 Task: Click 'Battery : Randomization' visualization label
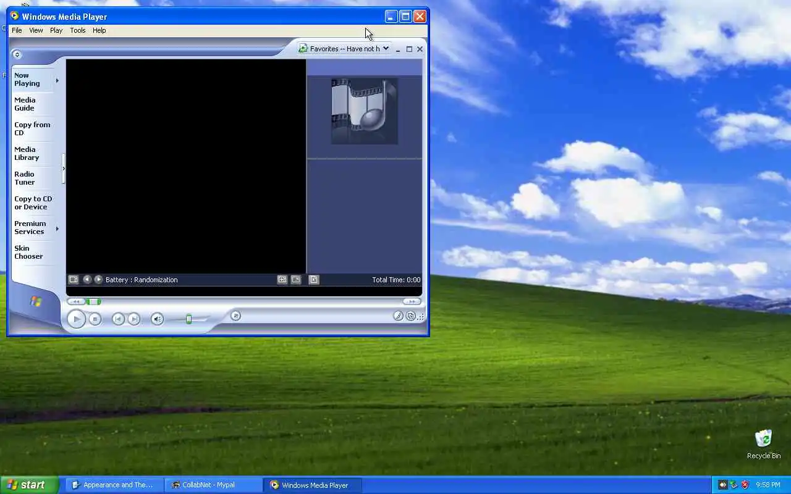tap(142, 280)
